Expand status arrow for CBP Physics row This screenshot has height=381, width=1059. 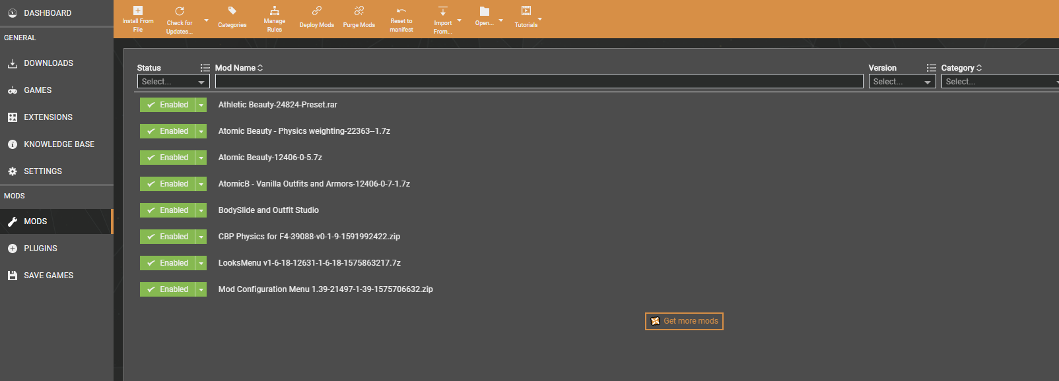[201, 237]
